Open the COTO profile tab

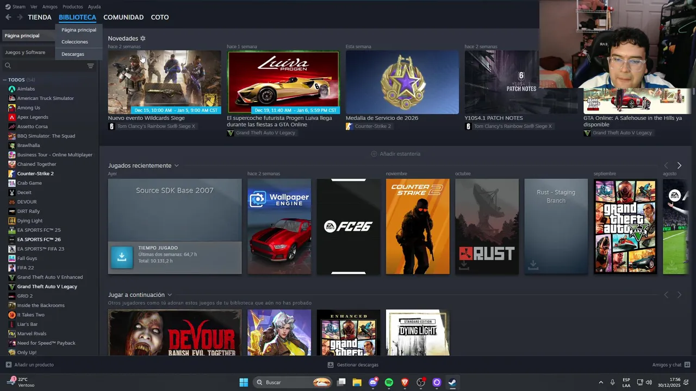pyautogui.click(x=160, y=17)
